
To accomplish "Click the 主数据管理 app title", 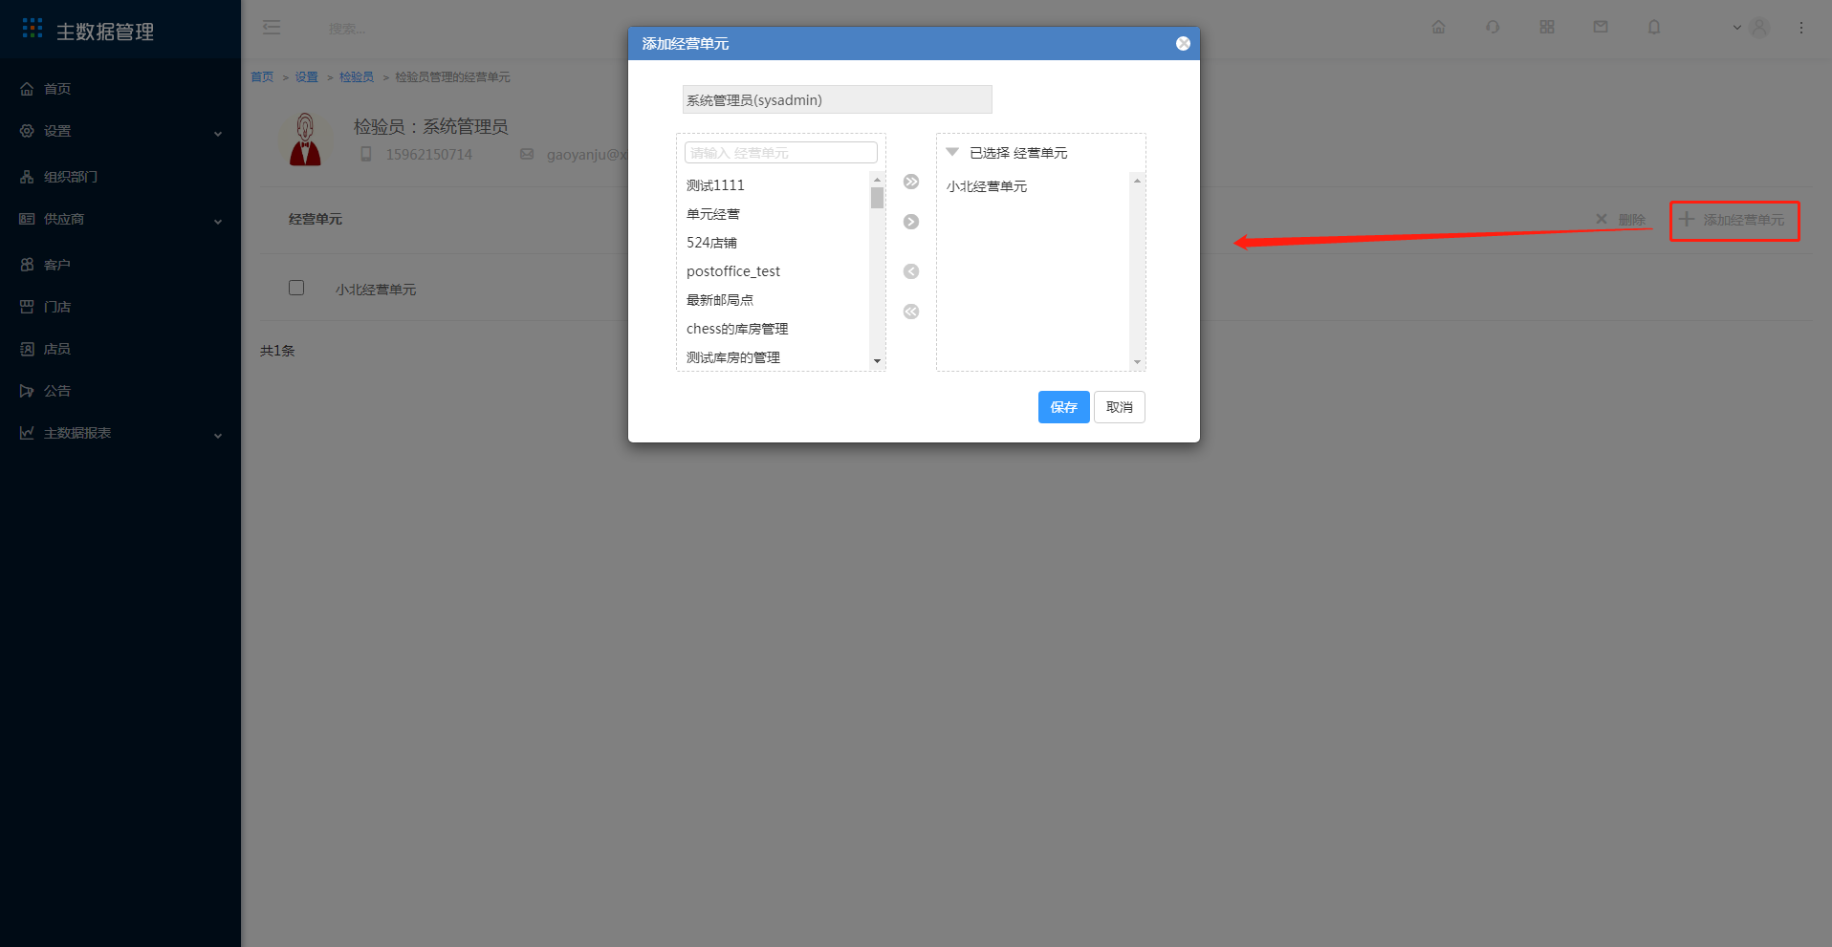I will point(105,32).
